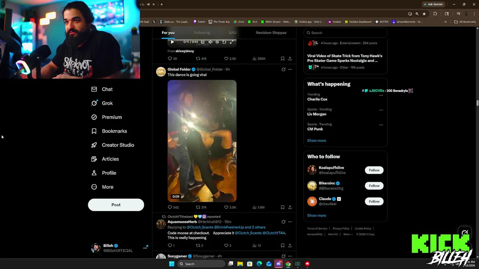This screenshot has width=479, height=269.
Task: Like the Global Folder post with 3.8K likes
Action: 230,207
